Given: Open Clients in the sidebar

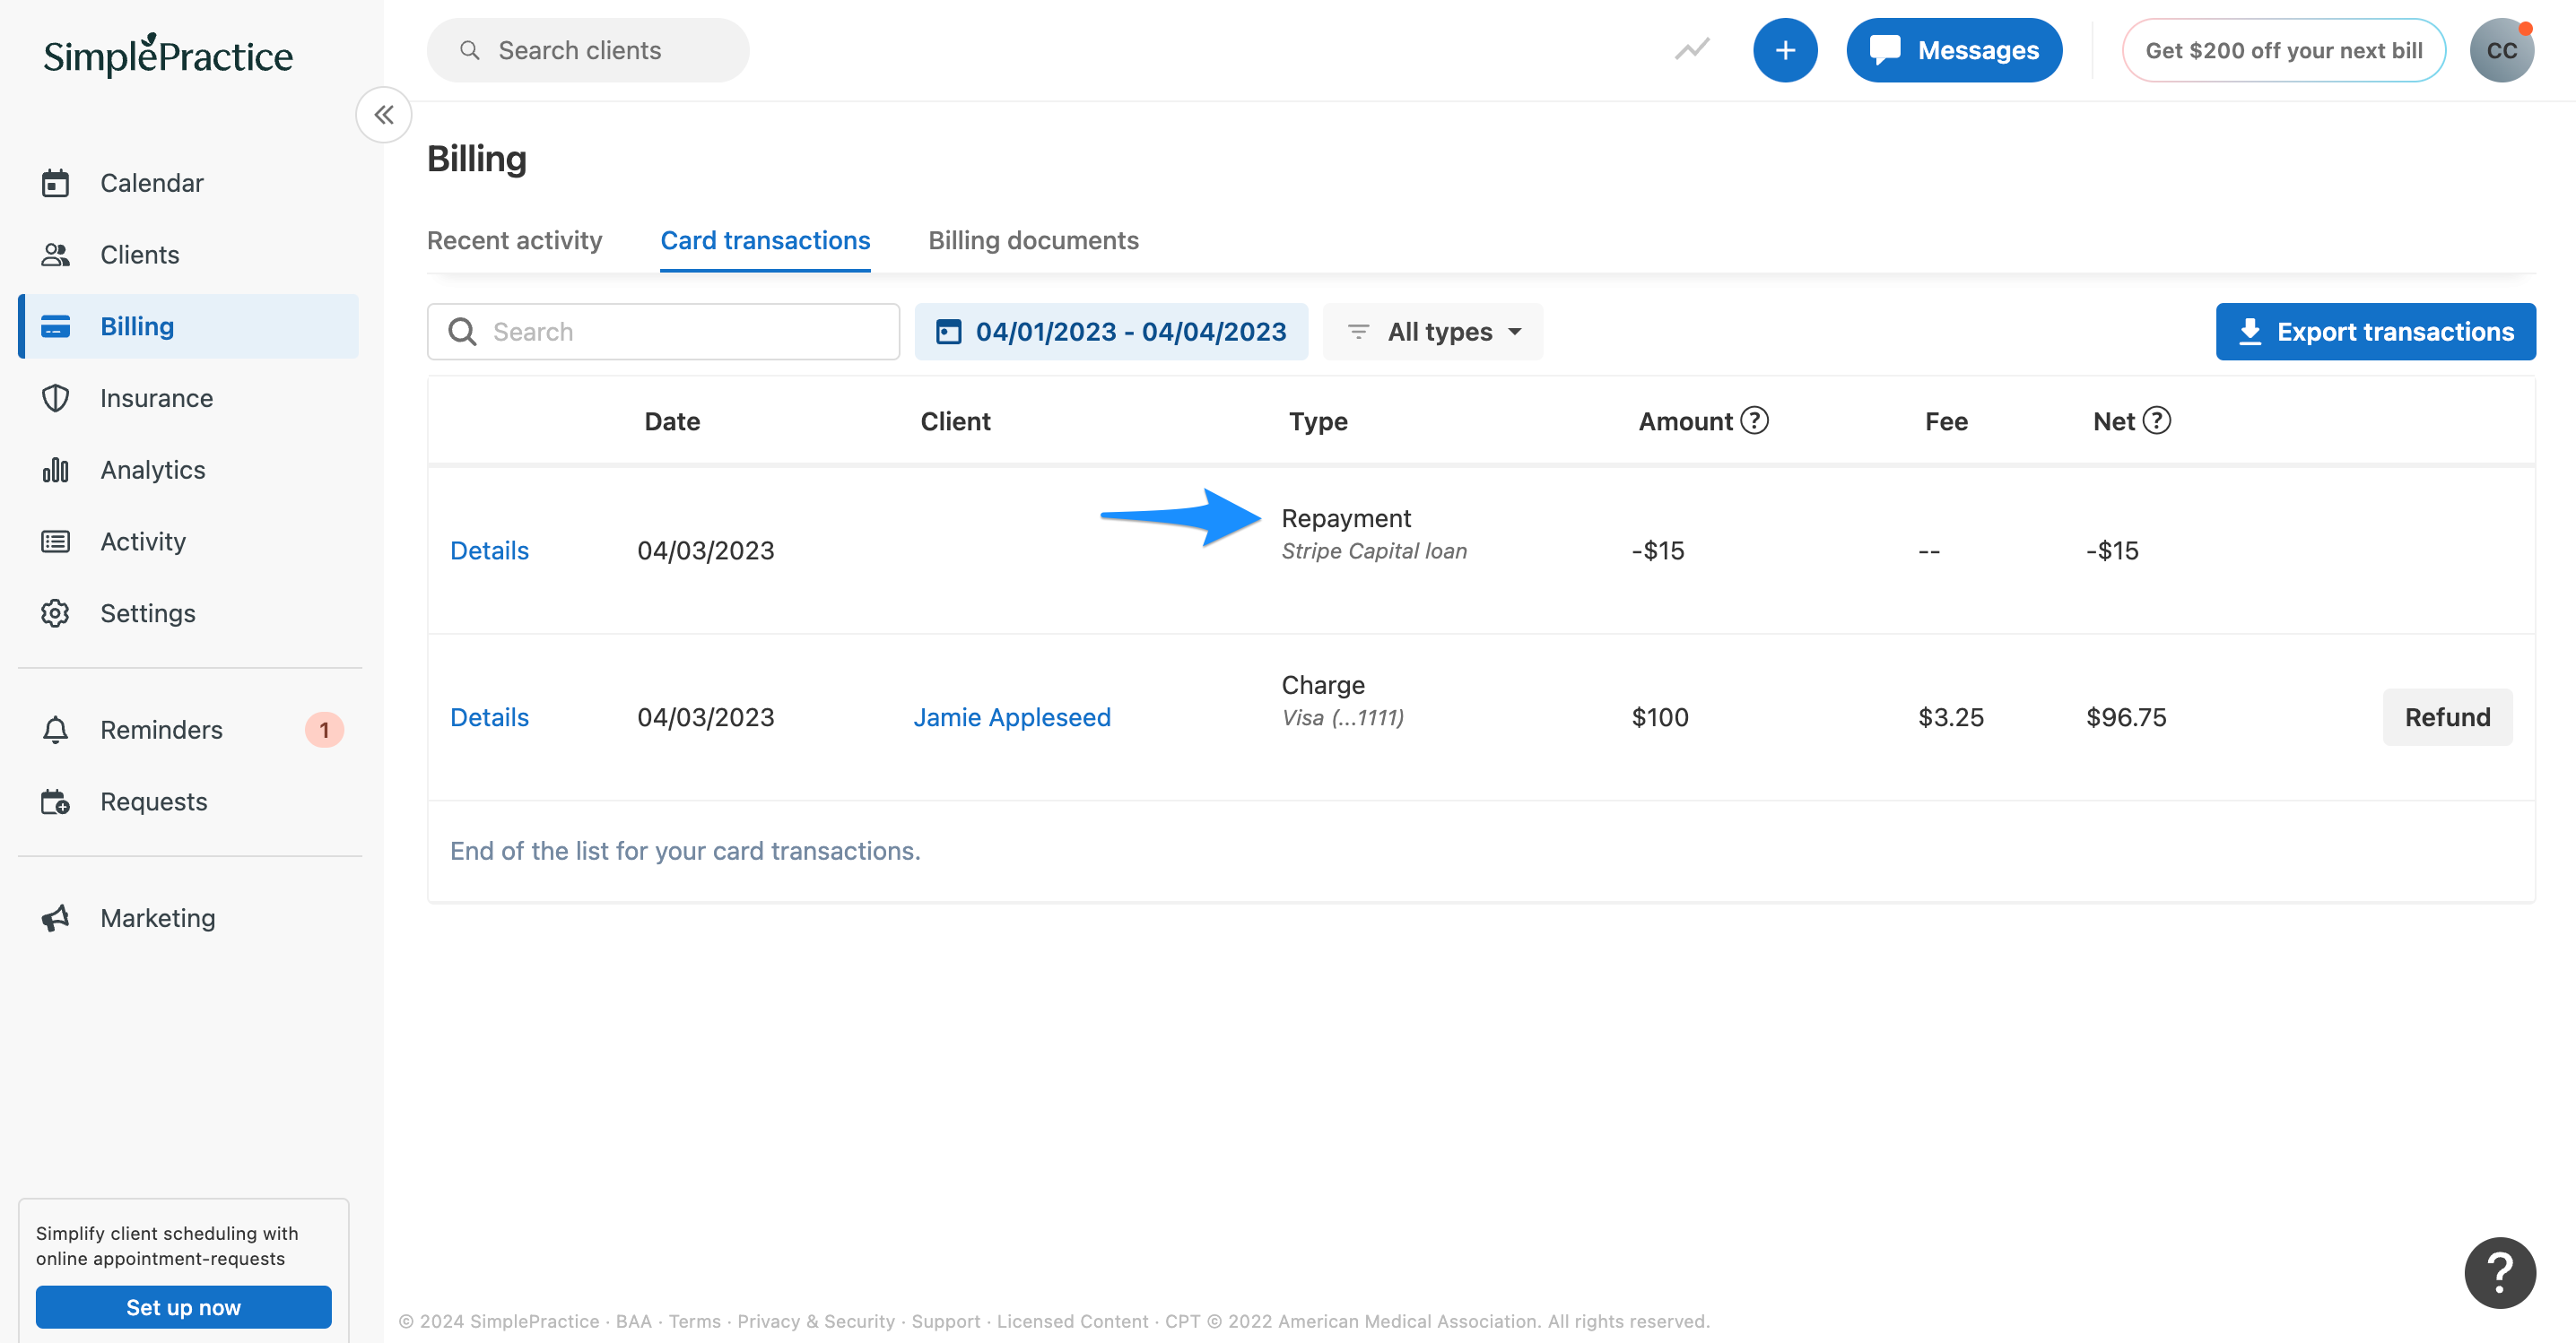Looking at the screenshot, I should (188, 255).
